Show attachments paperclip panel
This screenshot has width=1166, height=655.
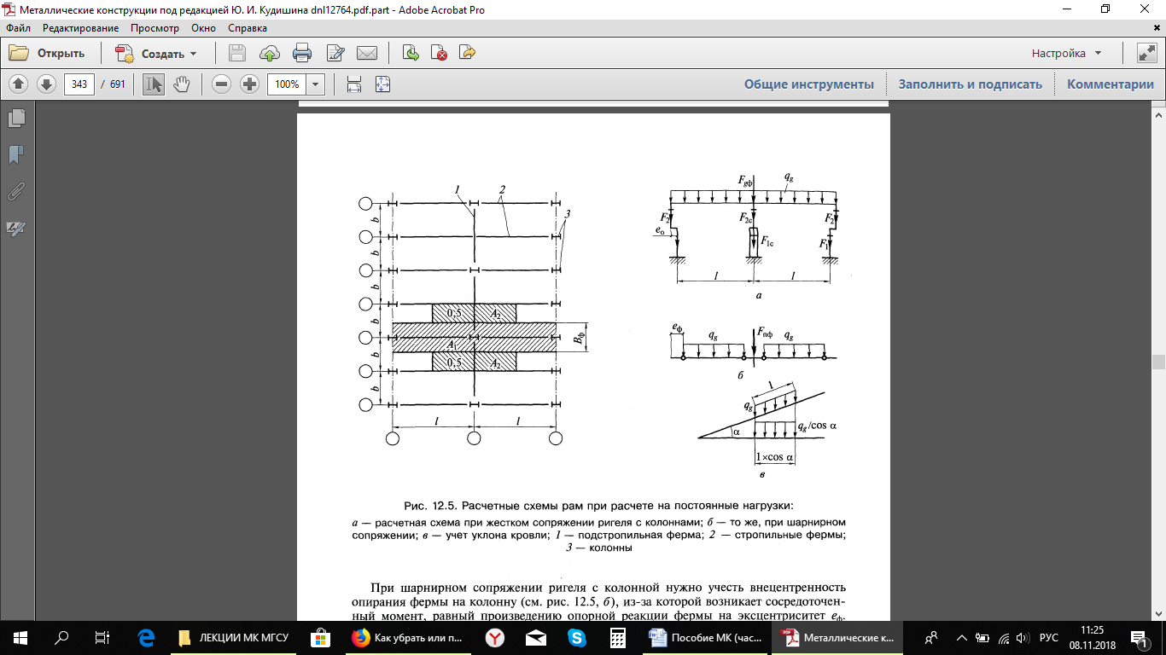pyautogui.click(x=16, y=192)
